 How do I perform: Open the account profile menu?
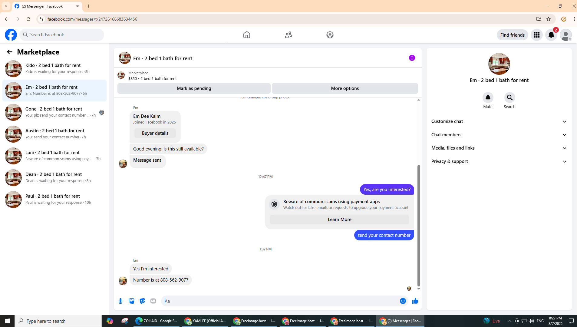pos(566,35)
